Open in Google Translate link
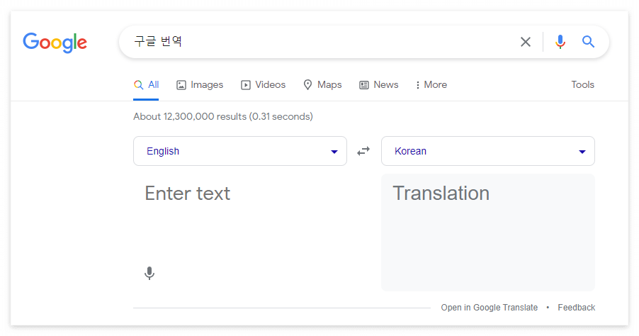This screenshot has width=639, height=336. click(489, 308)
